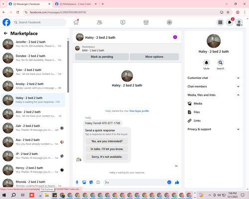The width and height of the screenshot is (249, 199).
Task: Open the Windows Start menu
Action: click(x=4, y=195)
